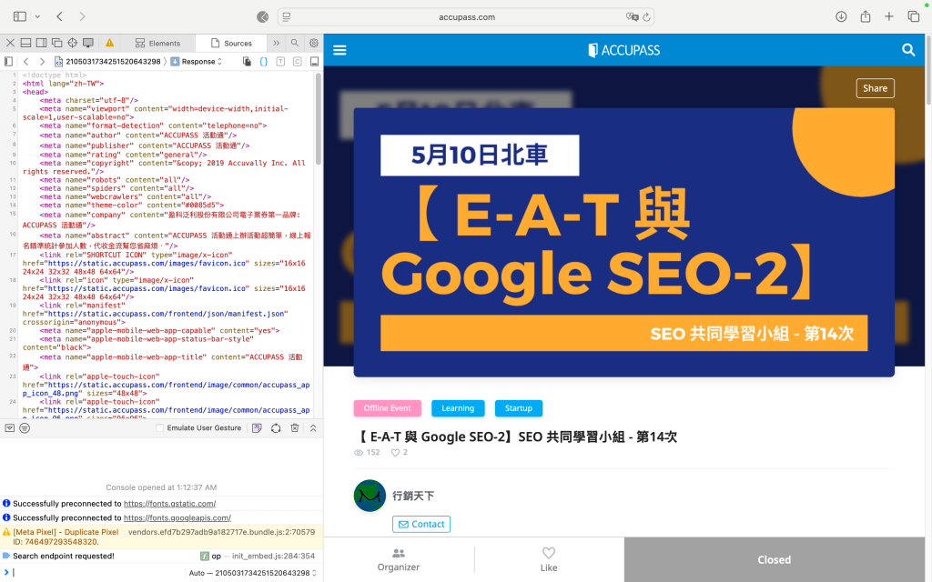
Task: Toggle the details sidebar icon in Sources
Action: (x=314, y=61)
